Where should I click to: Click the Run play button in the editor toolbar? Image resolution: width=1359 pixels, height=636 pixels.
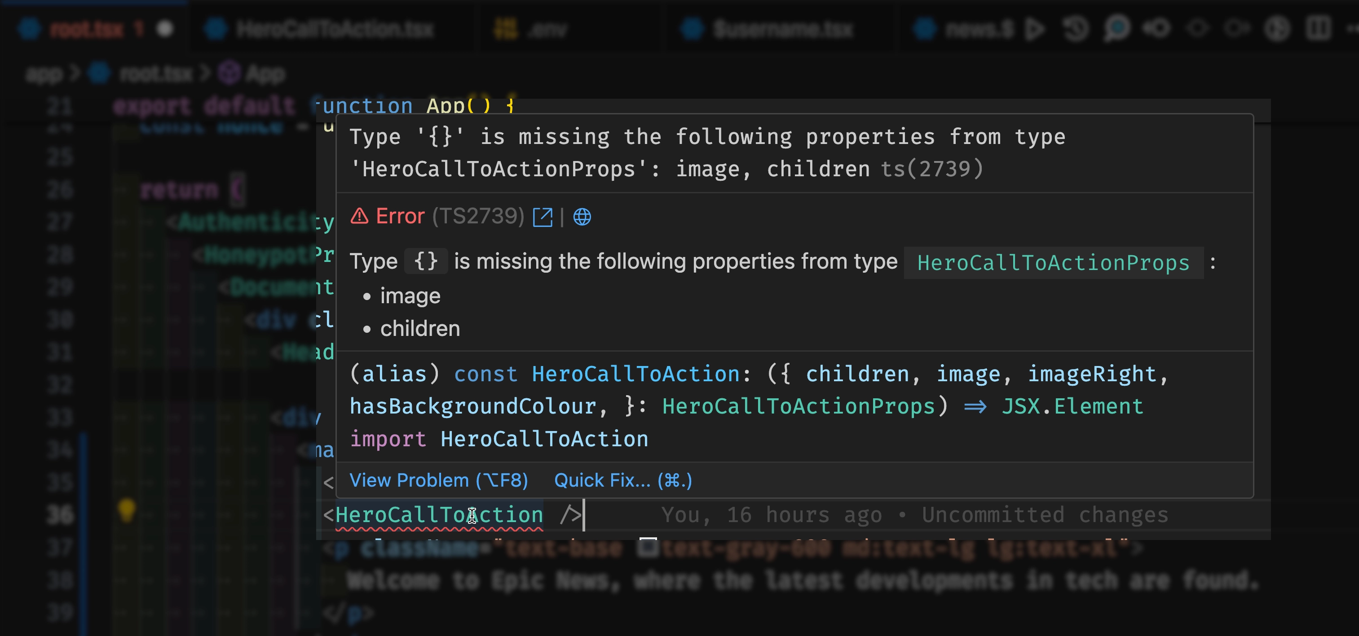tap(1035, 29)
